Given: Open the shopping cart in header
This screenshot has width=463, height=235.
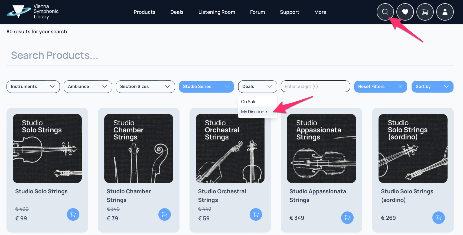Looking at the screenshot, I should click(425, 12).
